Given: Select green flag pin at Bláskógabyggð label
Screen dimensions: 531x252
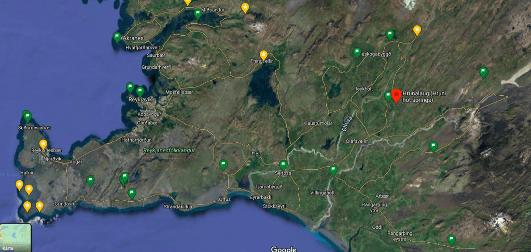Looking at the screenshot, I should (357, 52).
